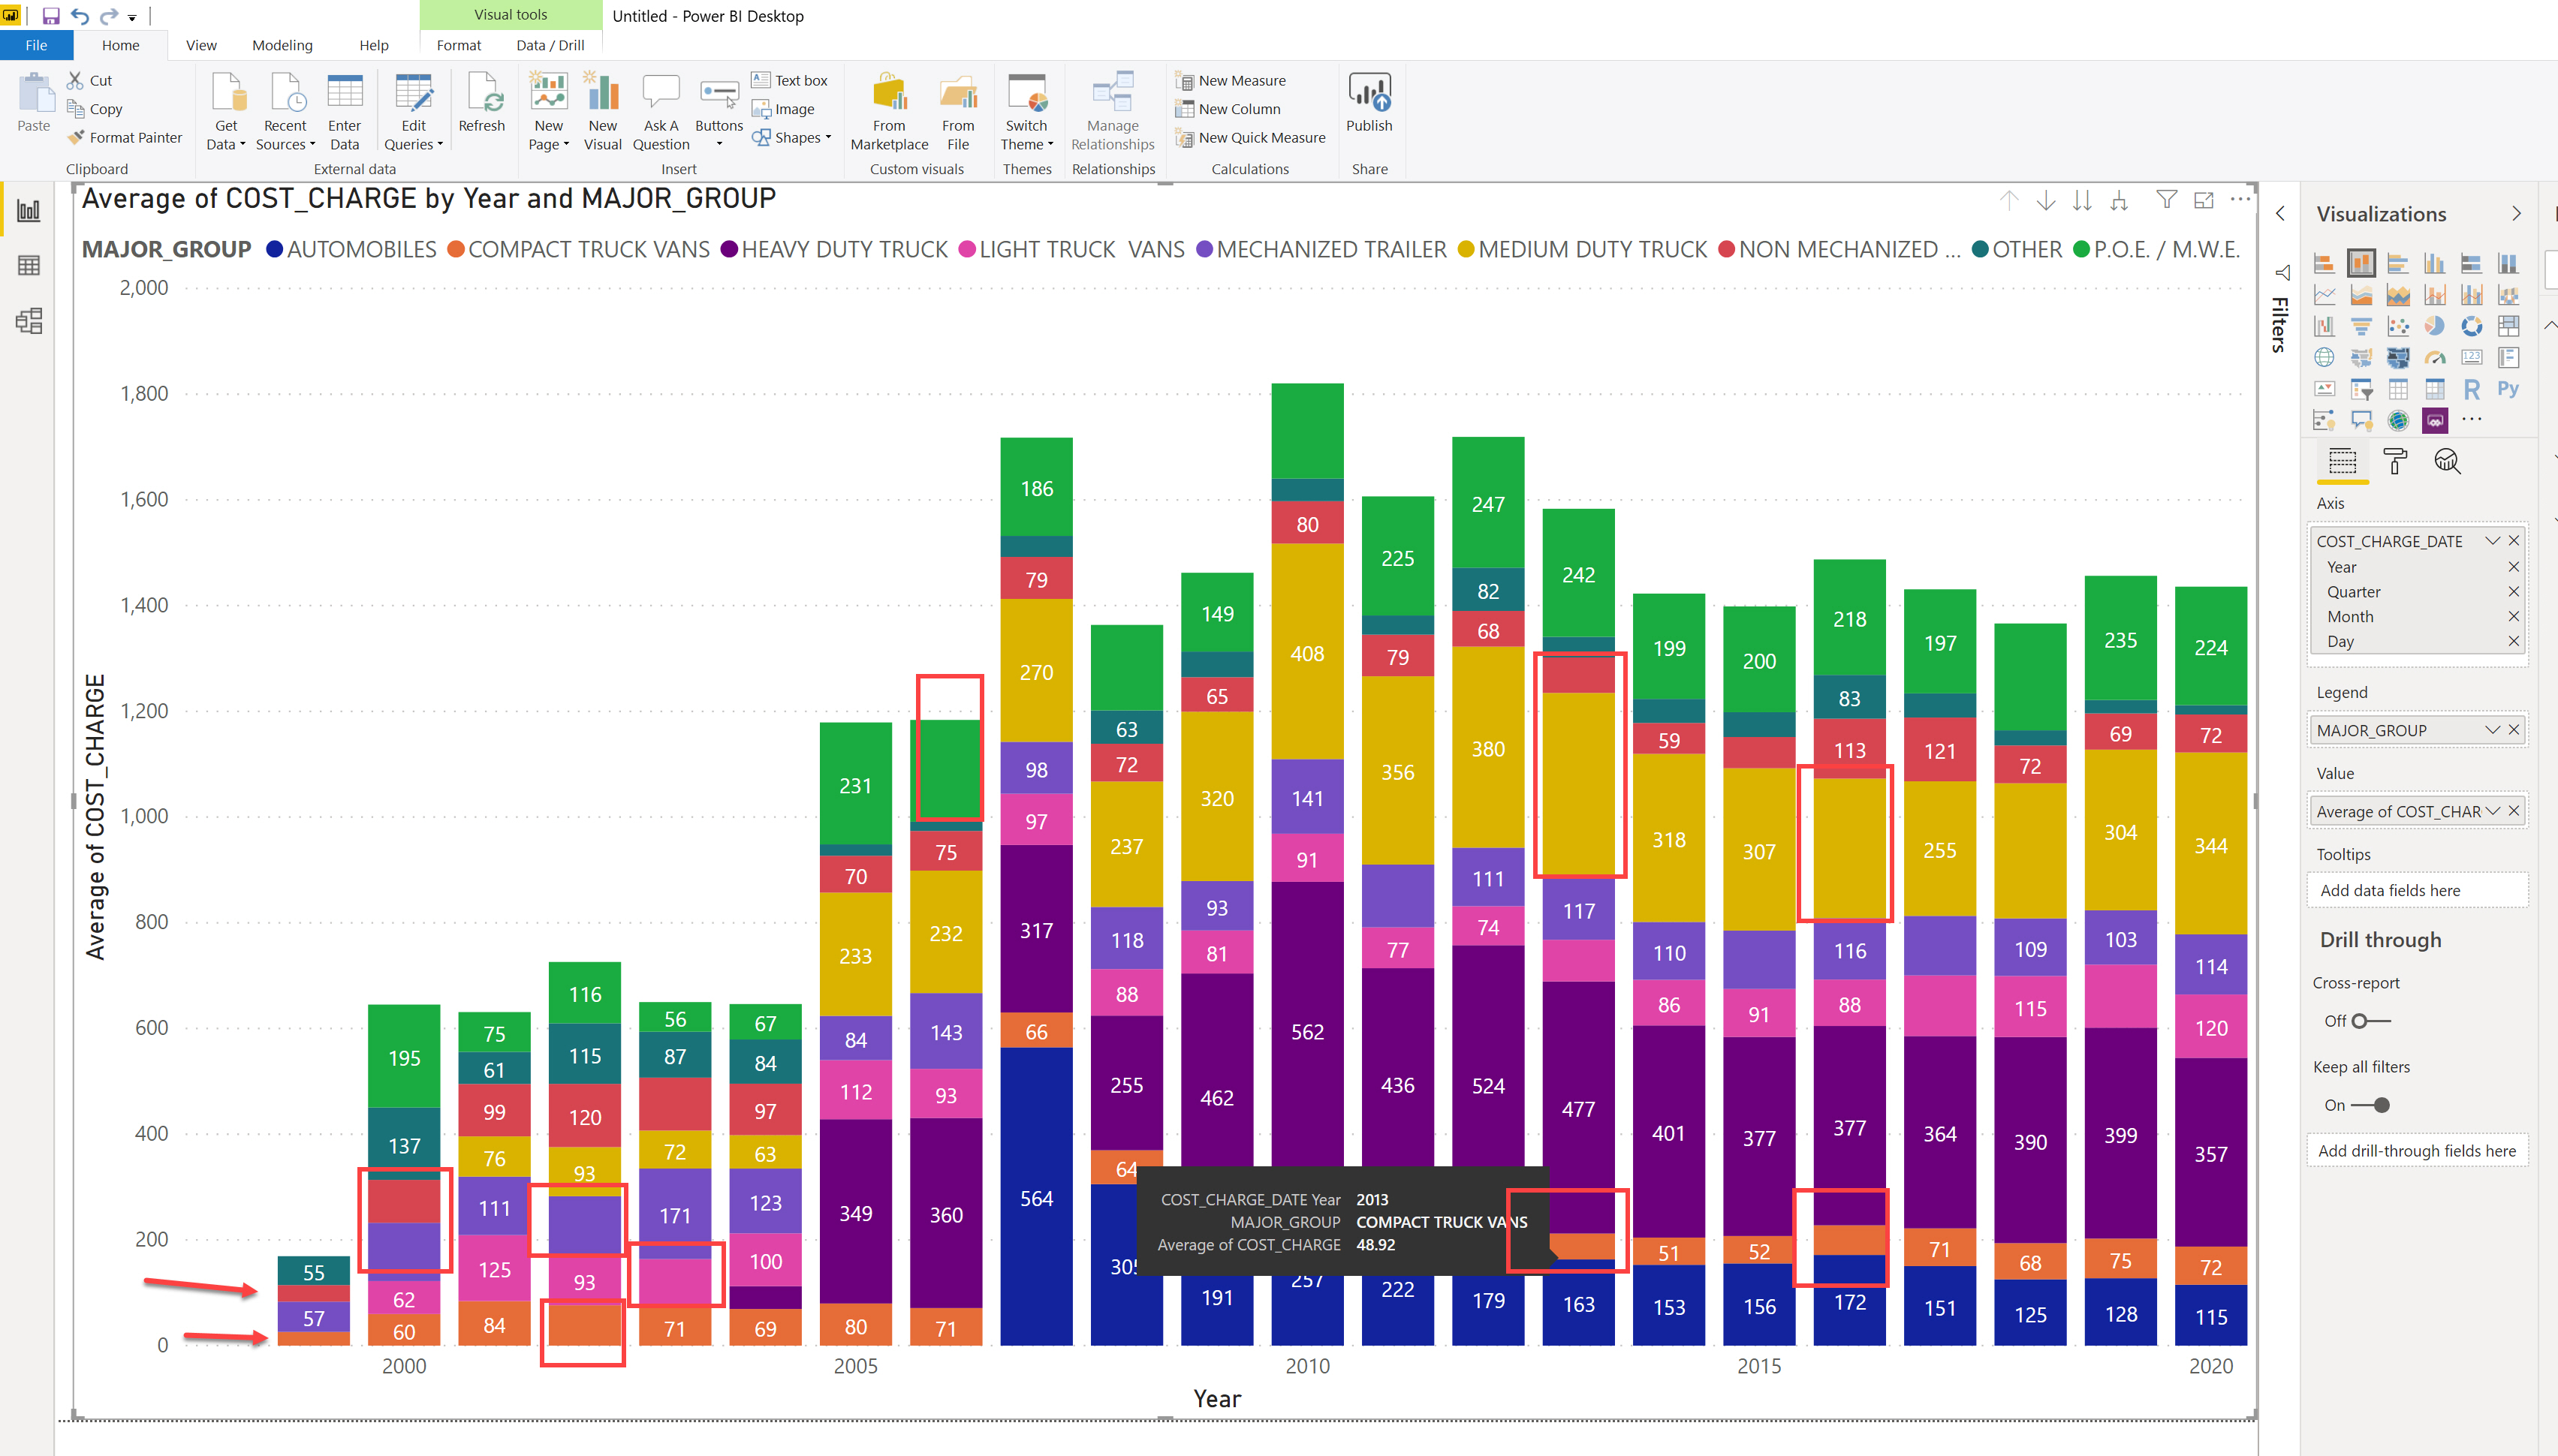Open the Data / Drill tab

[550, 45]
